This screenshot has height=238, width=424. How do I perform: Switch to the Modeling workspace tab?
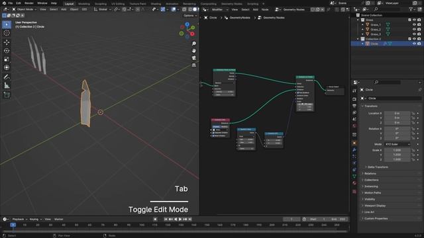click(x=84, y=4)
